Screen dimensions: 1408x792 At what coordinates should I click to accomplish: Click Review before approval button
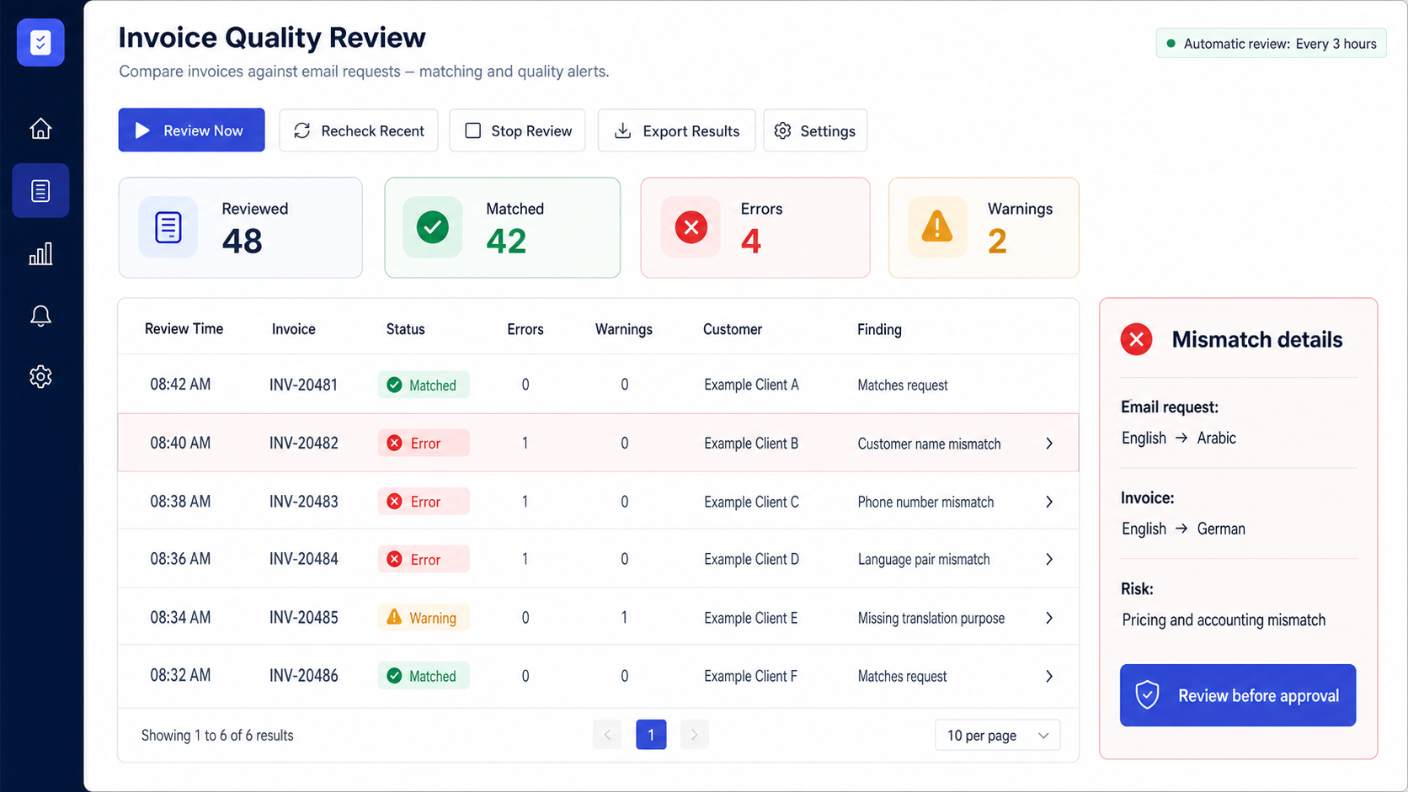pyautogui.click(x=1238, y=695)
